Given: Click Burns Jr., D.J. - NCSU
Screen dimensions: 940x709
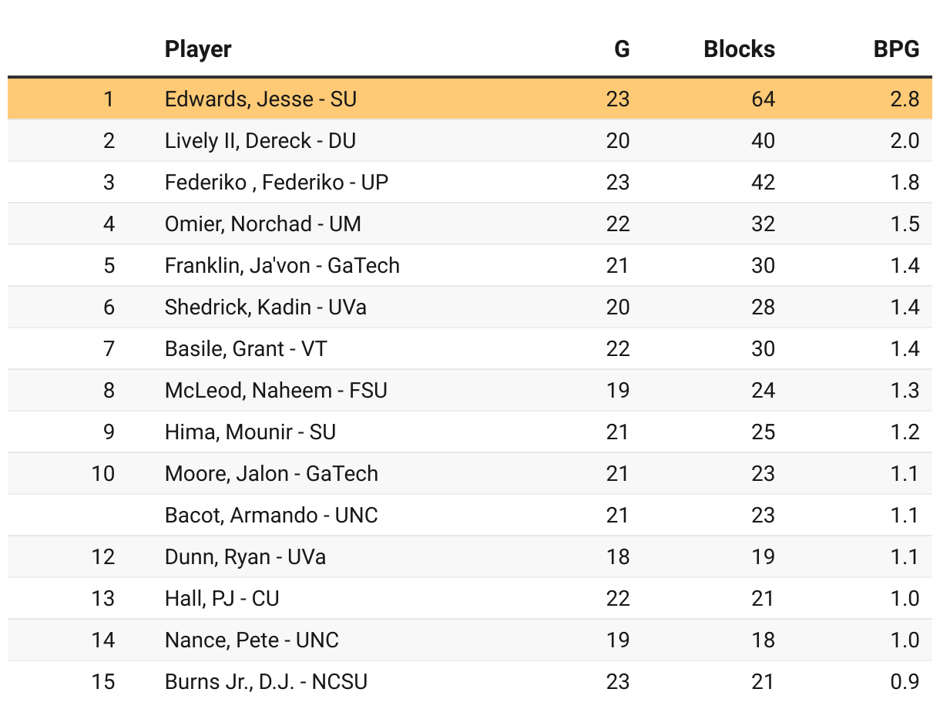Looking at the screenshot, I should click(x=266, y=682).
